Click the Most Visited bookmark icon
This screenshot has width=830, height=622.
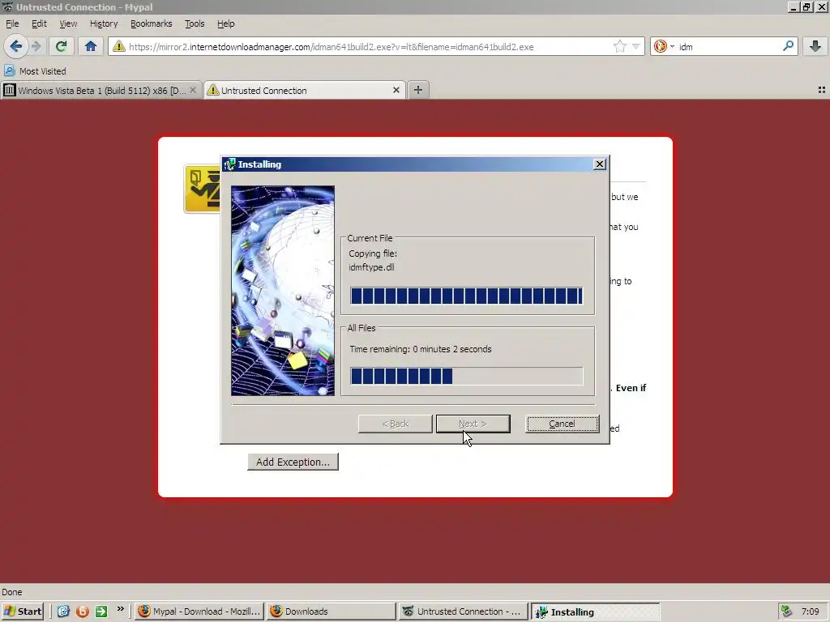click(x=9, y=70)
